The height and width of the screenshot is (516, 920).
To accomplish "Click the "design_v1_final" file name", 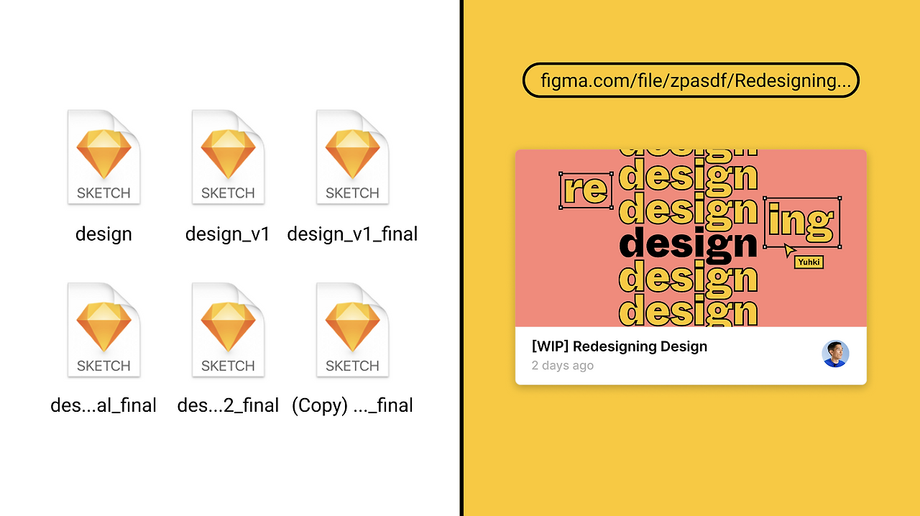I will pyautogui.click(x=352, y=234).
